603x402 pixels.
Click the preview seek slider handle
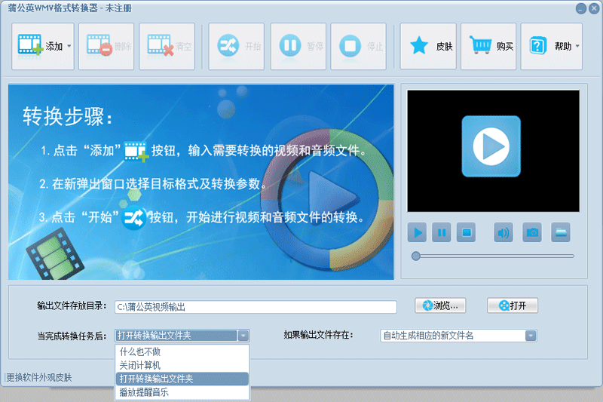pyautogui.click(x=416, y=256)
